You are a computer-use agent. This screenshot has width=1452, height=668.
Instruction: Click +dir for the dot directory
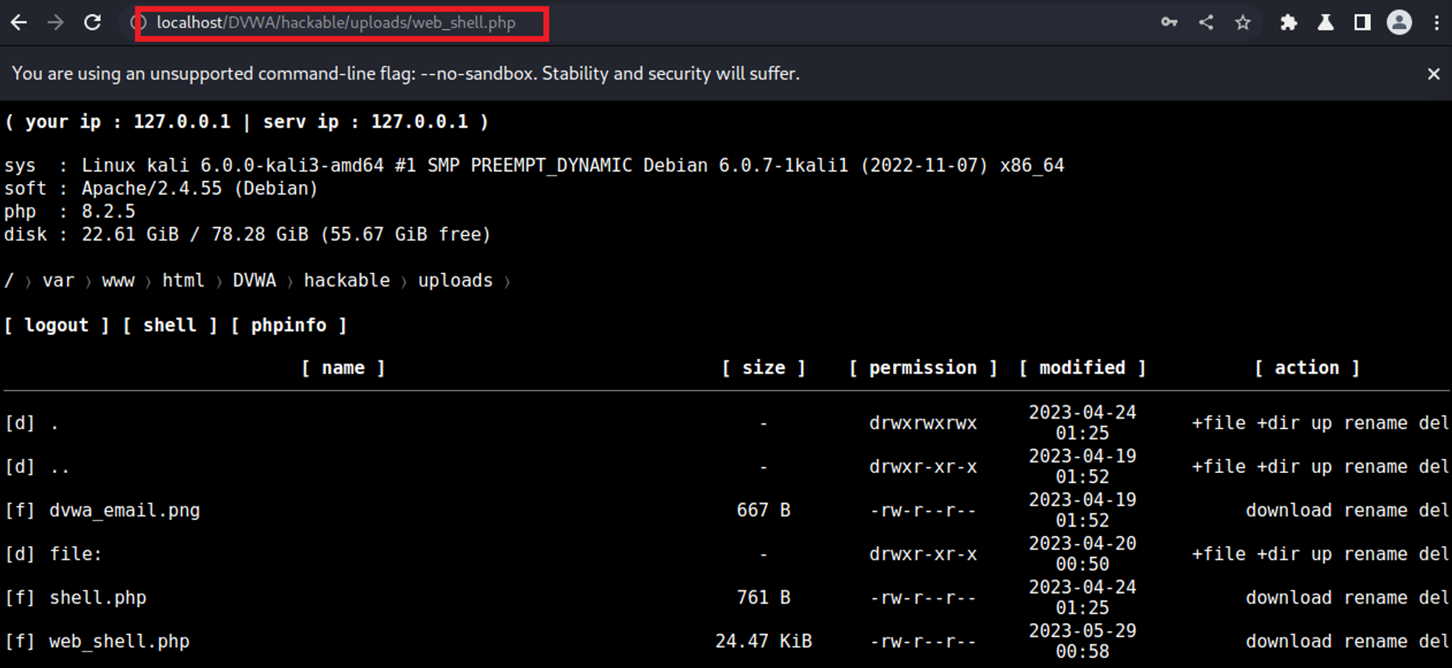[1278, 423]
